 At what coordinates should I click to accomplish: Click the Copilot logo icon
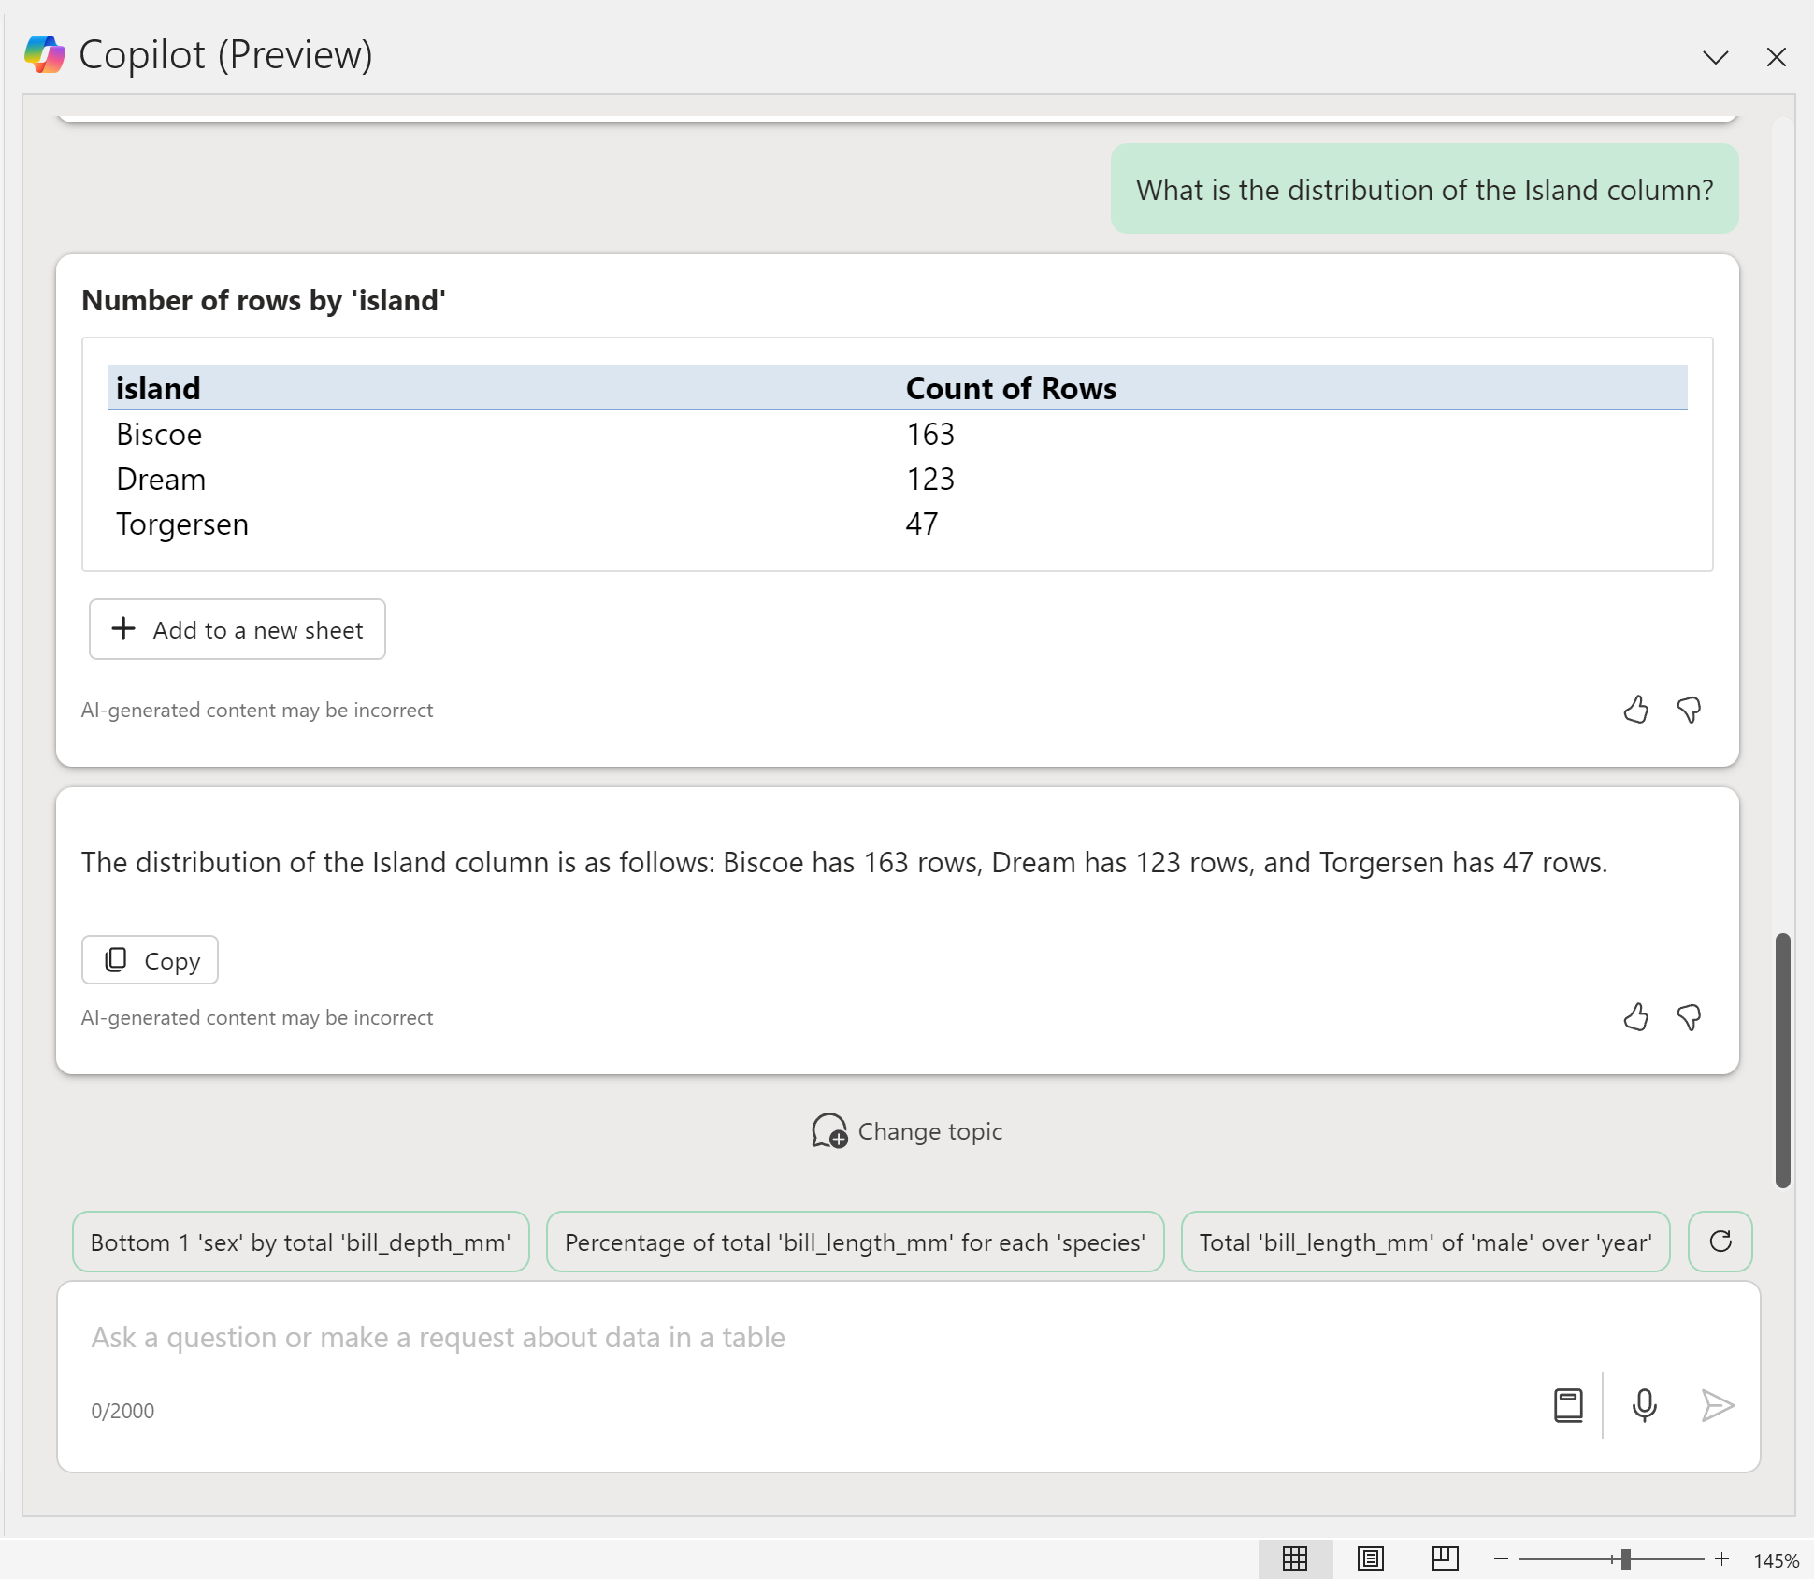(x=45, y=54)
